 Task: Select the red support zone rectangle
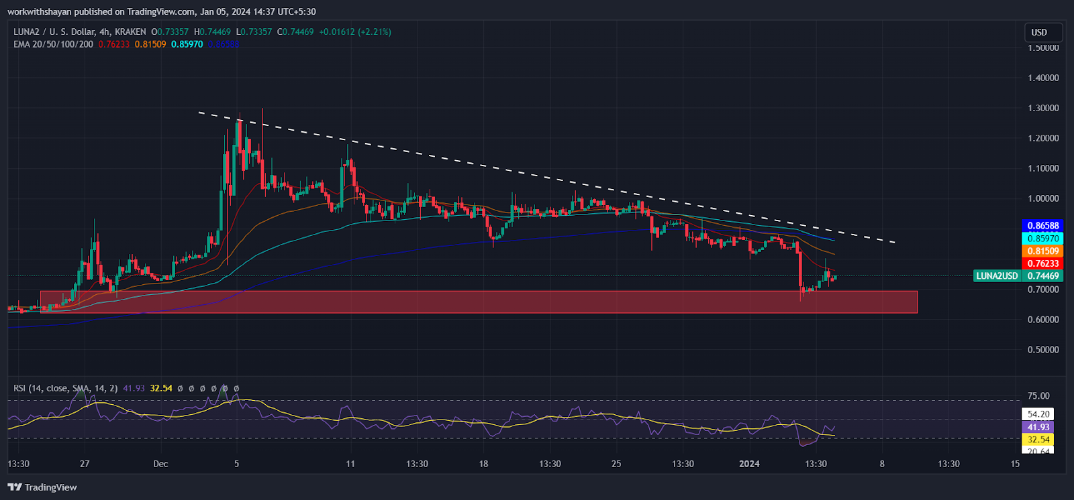479,302
